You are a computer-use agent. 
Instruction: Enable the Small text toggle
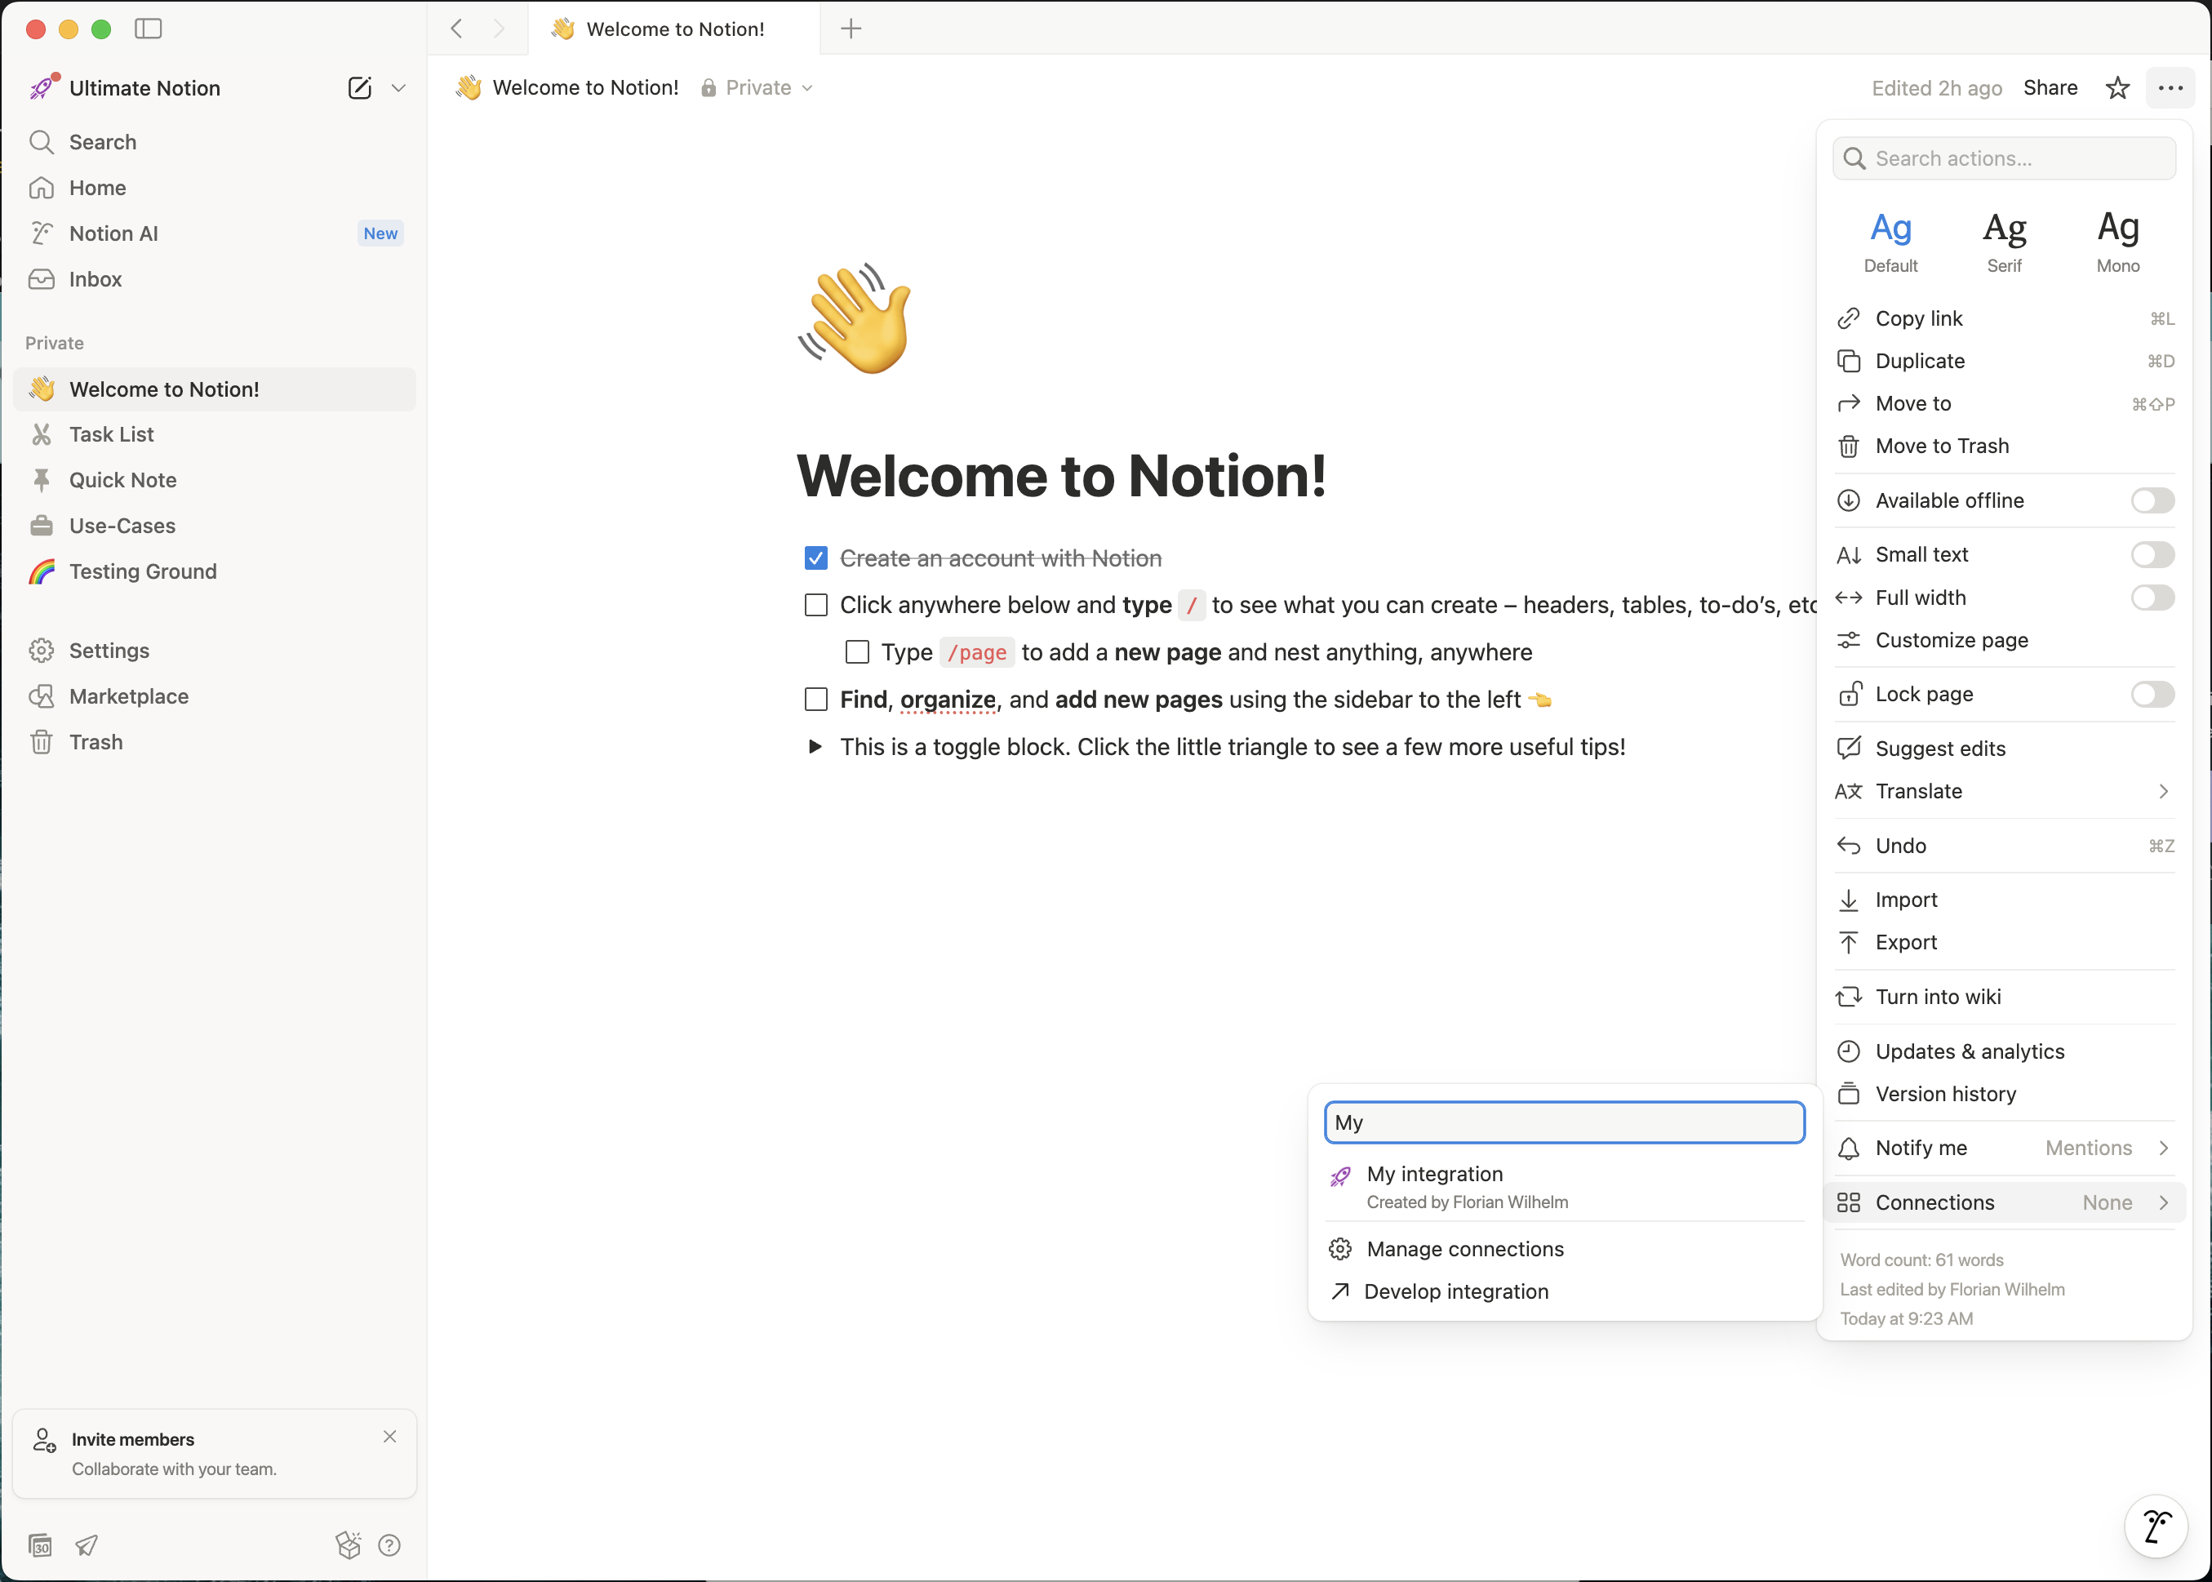point(2152,555)
